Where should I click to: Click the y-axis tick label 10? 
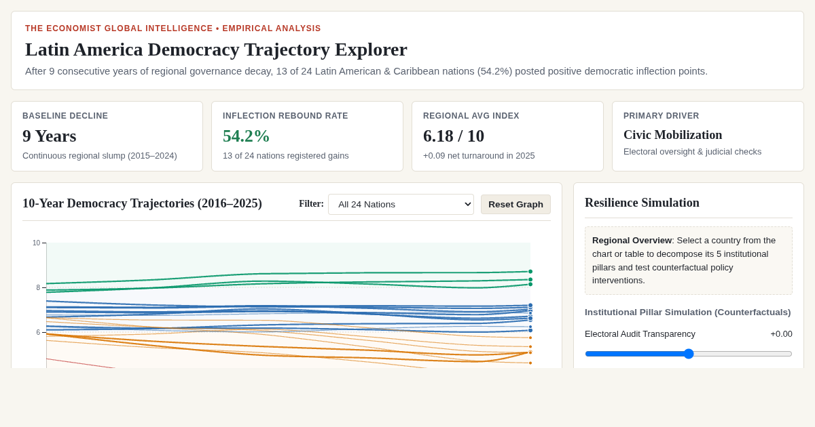click(x=36, y=243)
